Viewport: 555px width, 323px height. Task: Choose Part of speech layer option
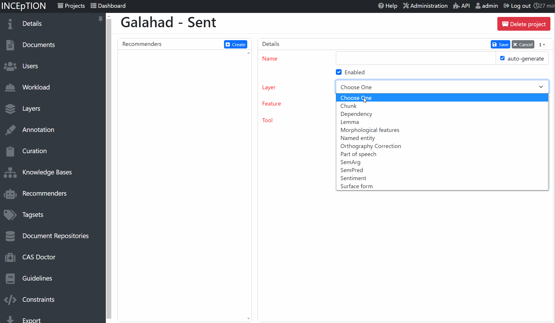[358, 154]
